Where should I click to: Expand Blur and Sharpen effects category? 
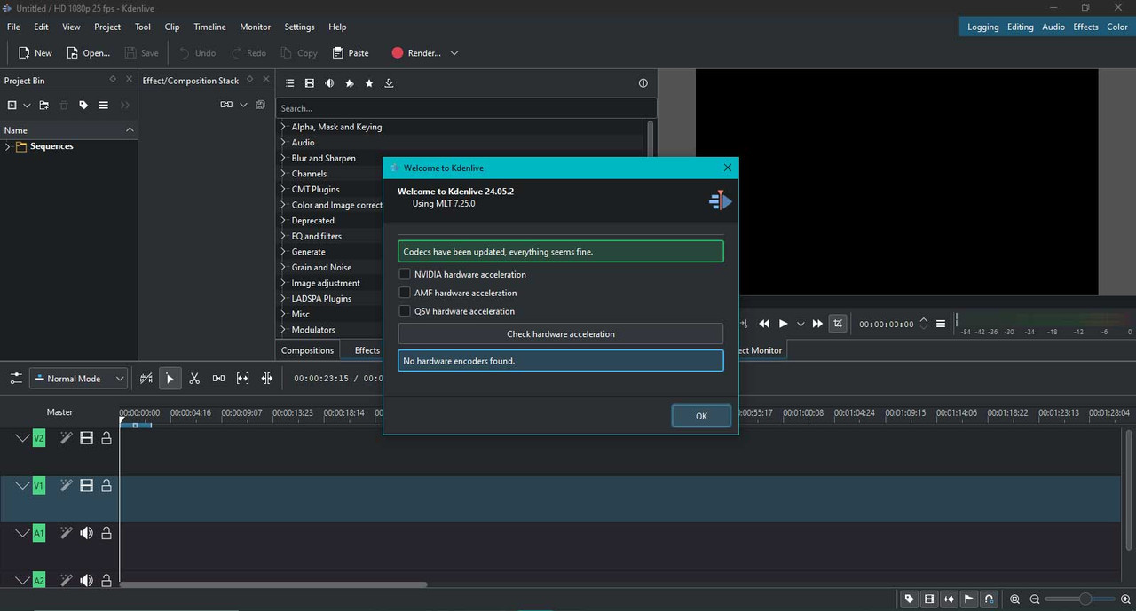click(x=283, y=158)
